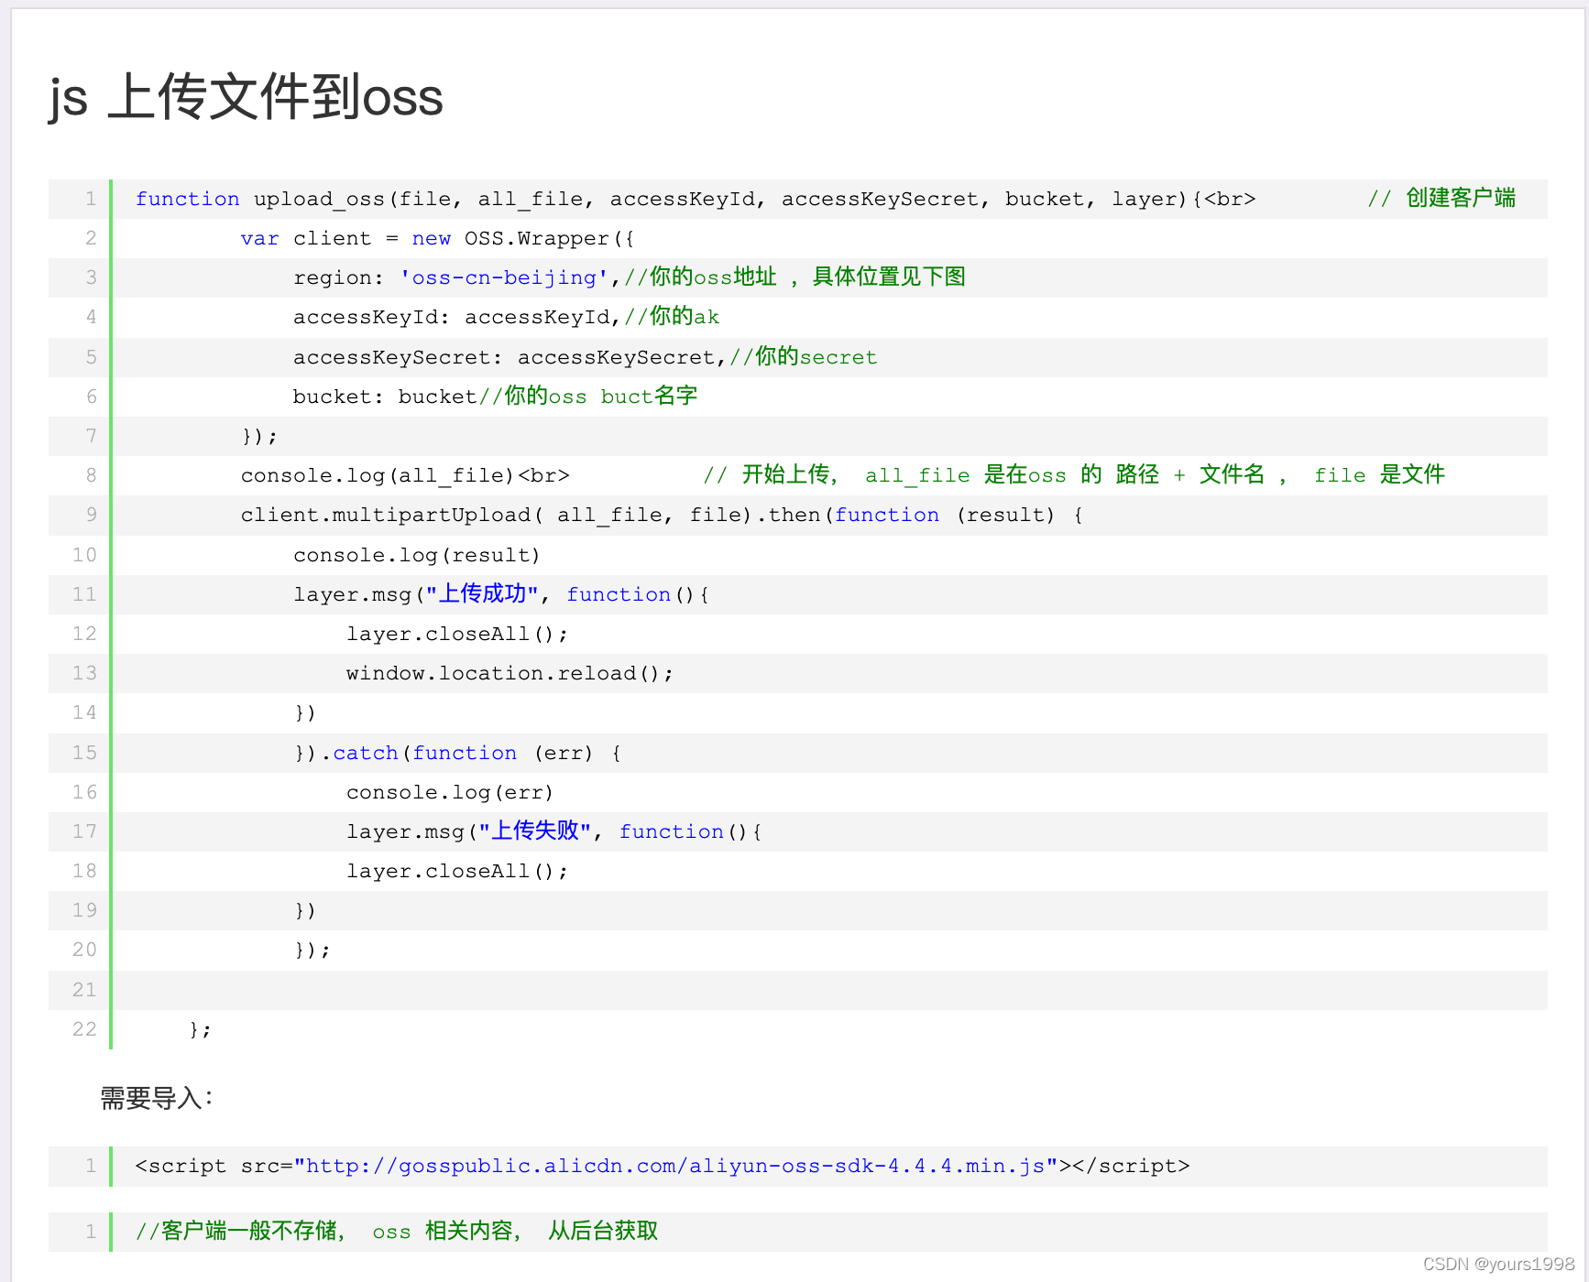Click 'var client = new OSS.Wrapper({' line

(437, 239)
